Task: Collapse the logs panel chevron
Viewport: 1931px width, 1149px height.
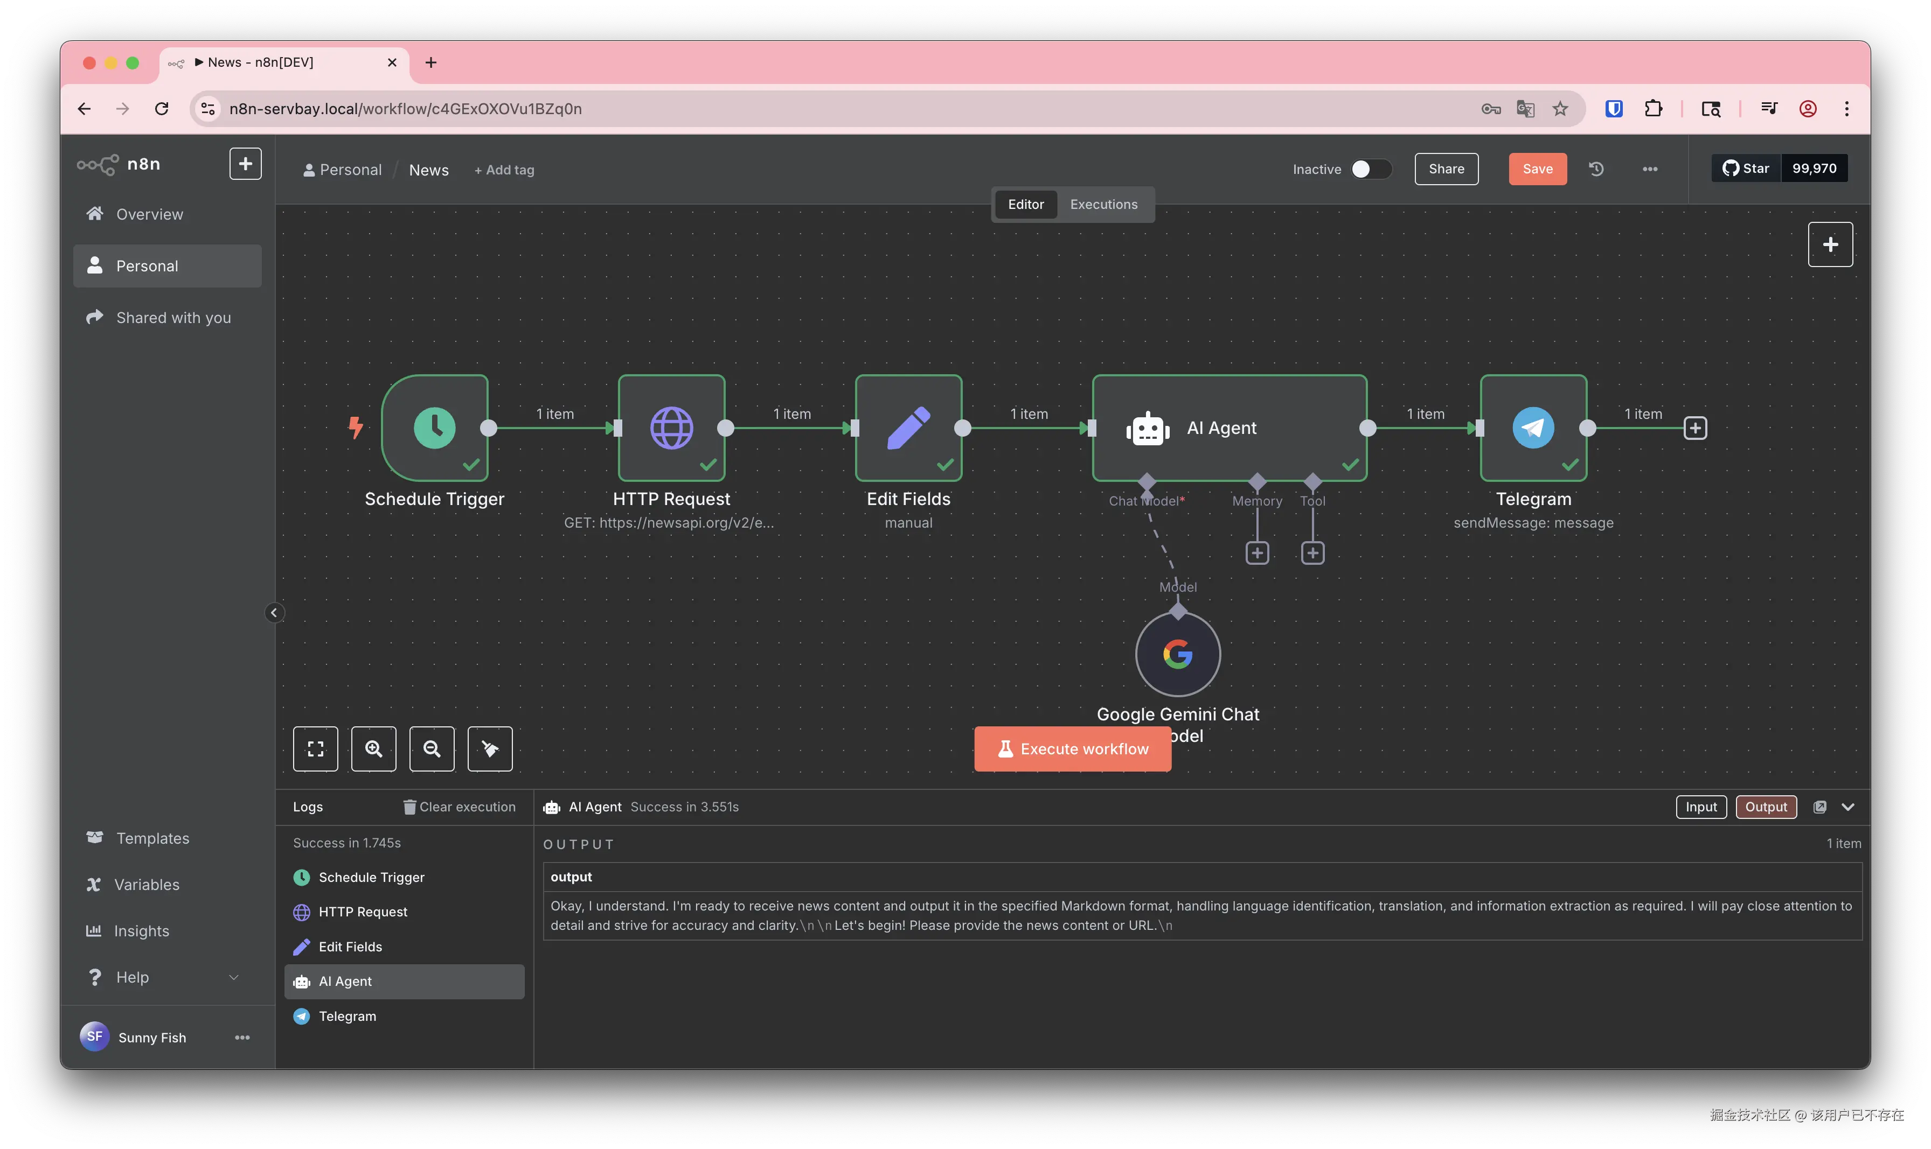Action: click(1848, 807)
